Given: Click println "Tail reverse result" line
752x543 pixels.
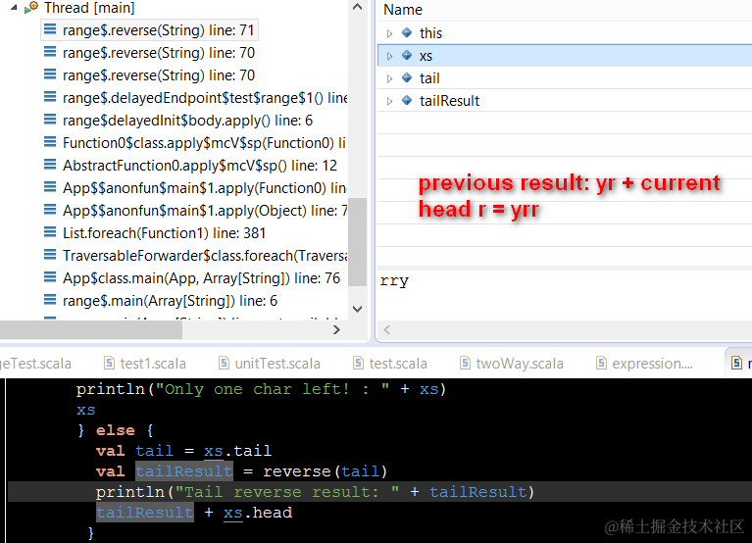Looking at the screenshot, I should pos(315,492).
